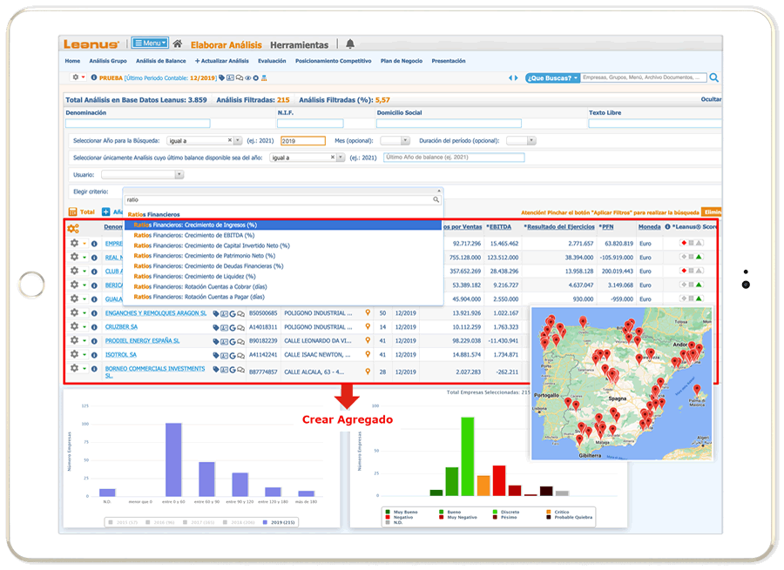Click the info icon next to PRUEBA
784x570 pixels.
(x=93, y=78)
